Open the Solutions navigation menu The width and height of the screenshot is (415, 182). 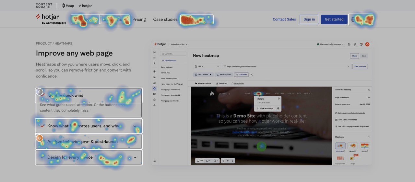point(115,19)
